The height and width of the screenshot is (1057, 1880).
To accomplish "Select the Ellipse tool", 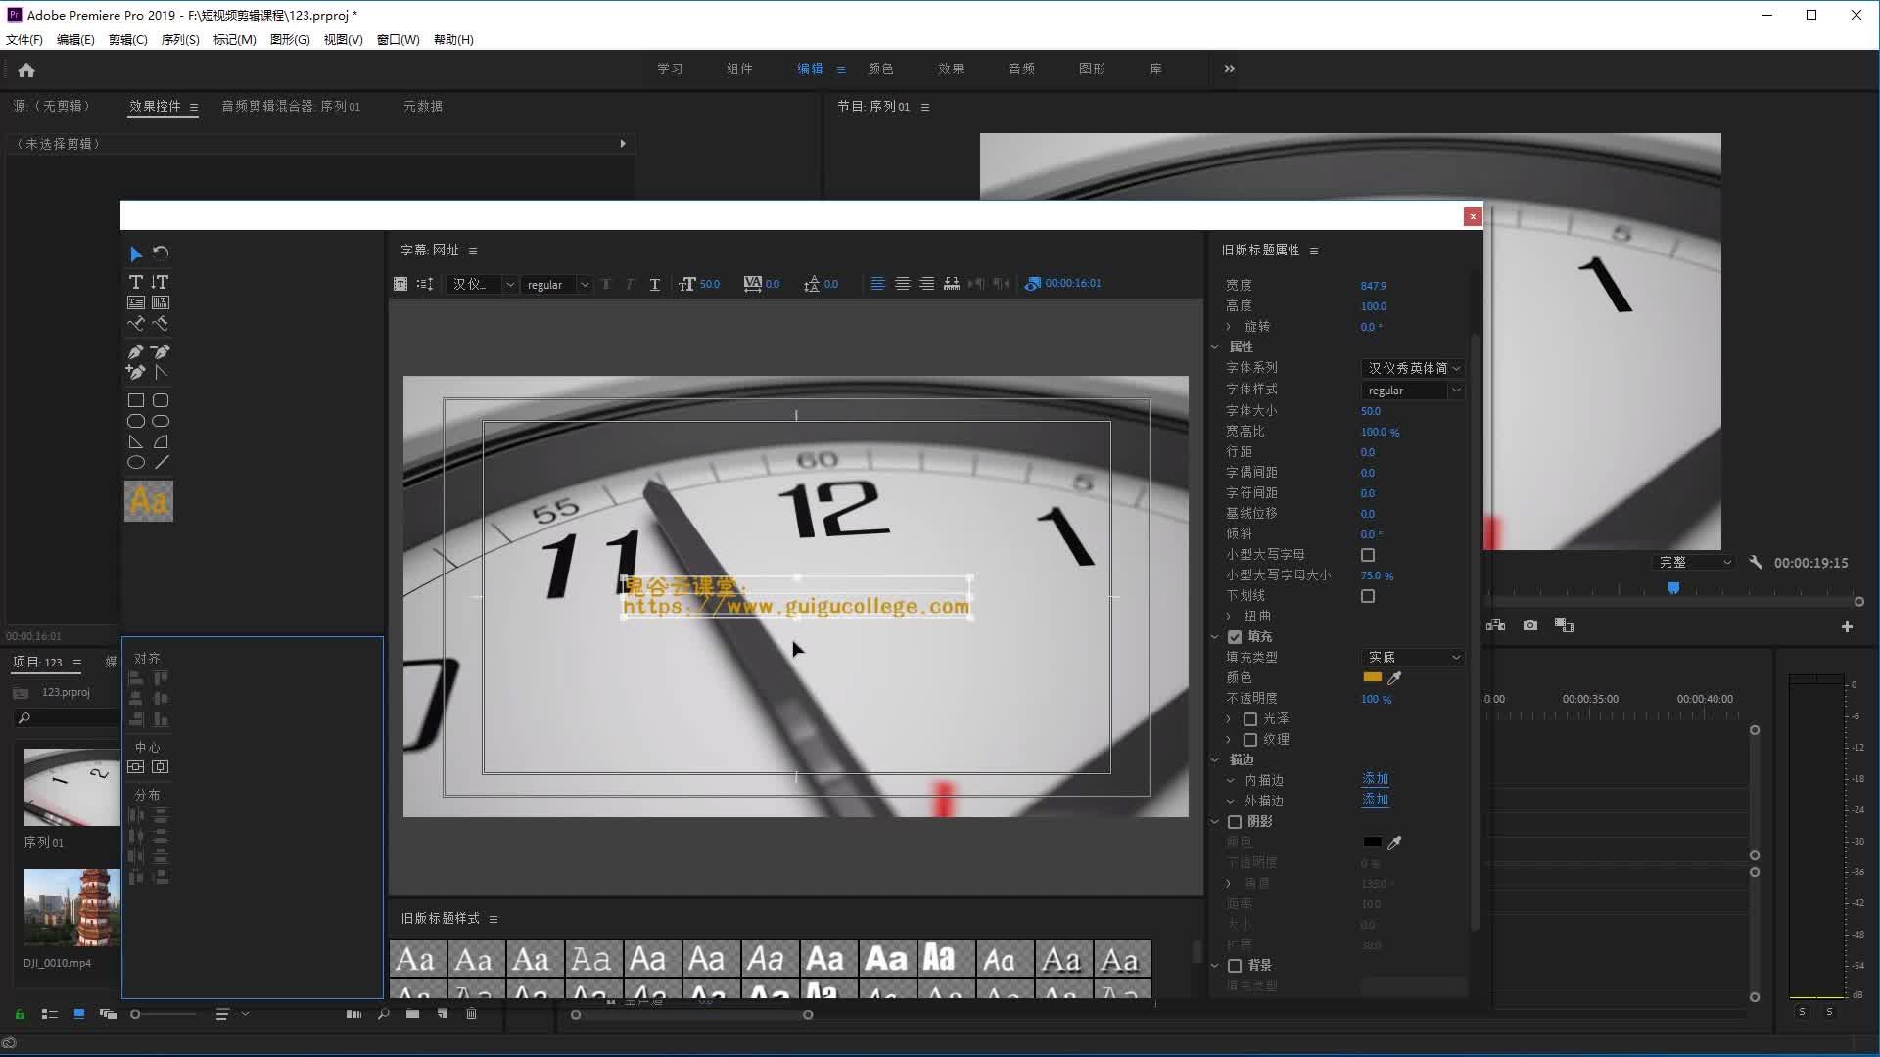I will [136, 462].
